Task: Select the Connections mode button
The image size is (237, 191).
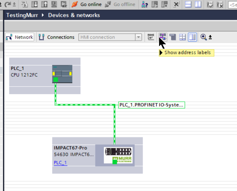Action: tap(57, 37)
